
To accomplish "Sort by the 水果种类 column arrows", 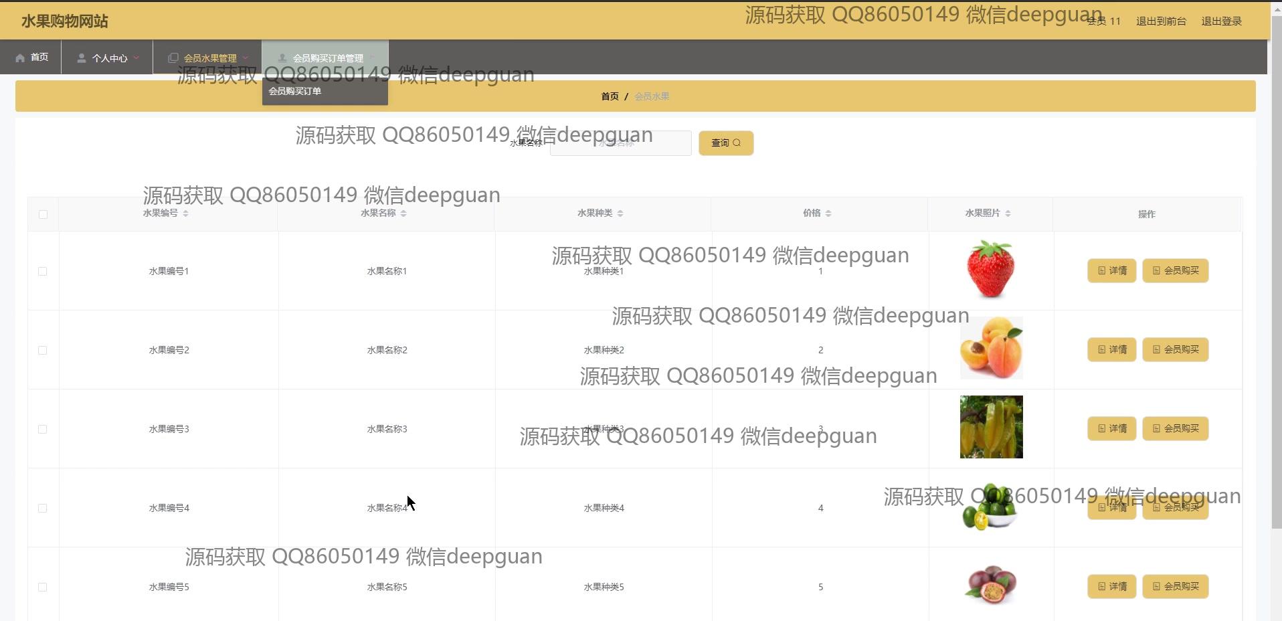I will [620, 213].
